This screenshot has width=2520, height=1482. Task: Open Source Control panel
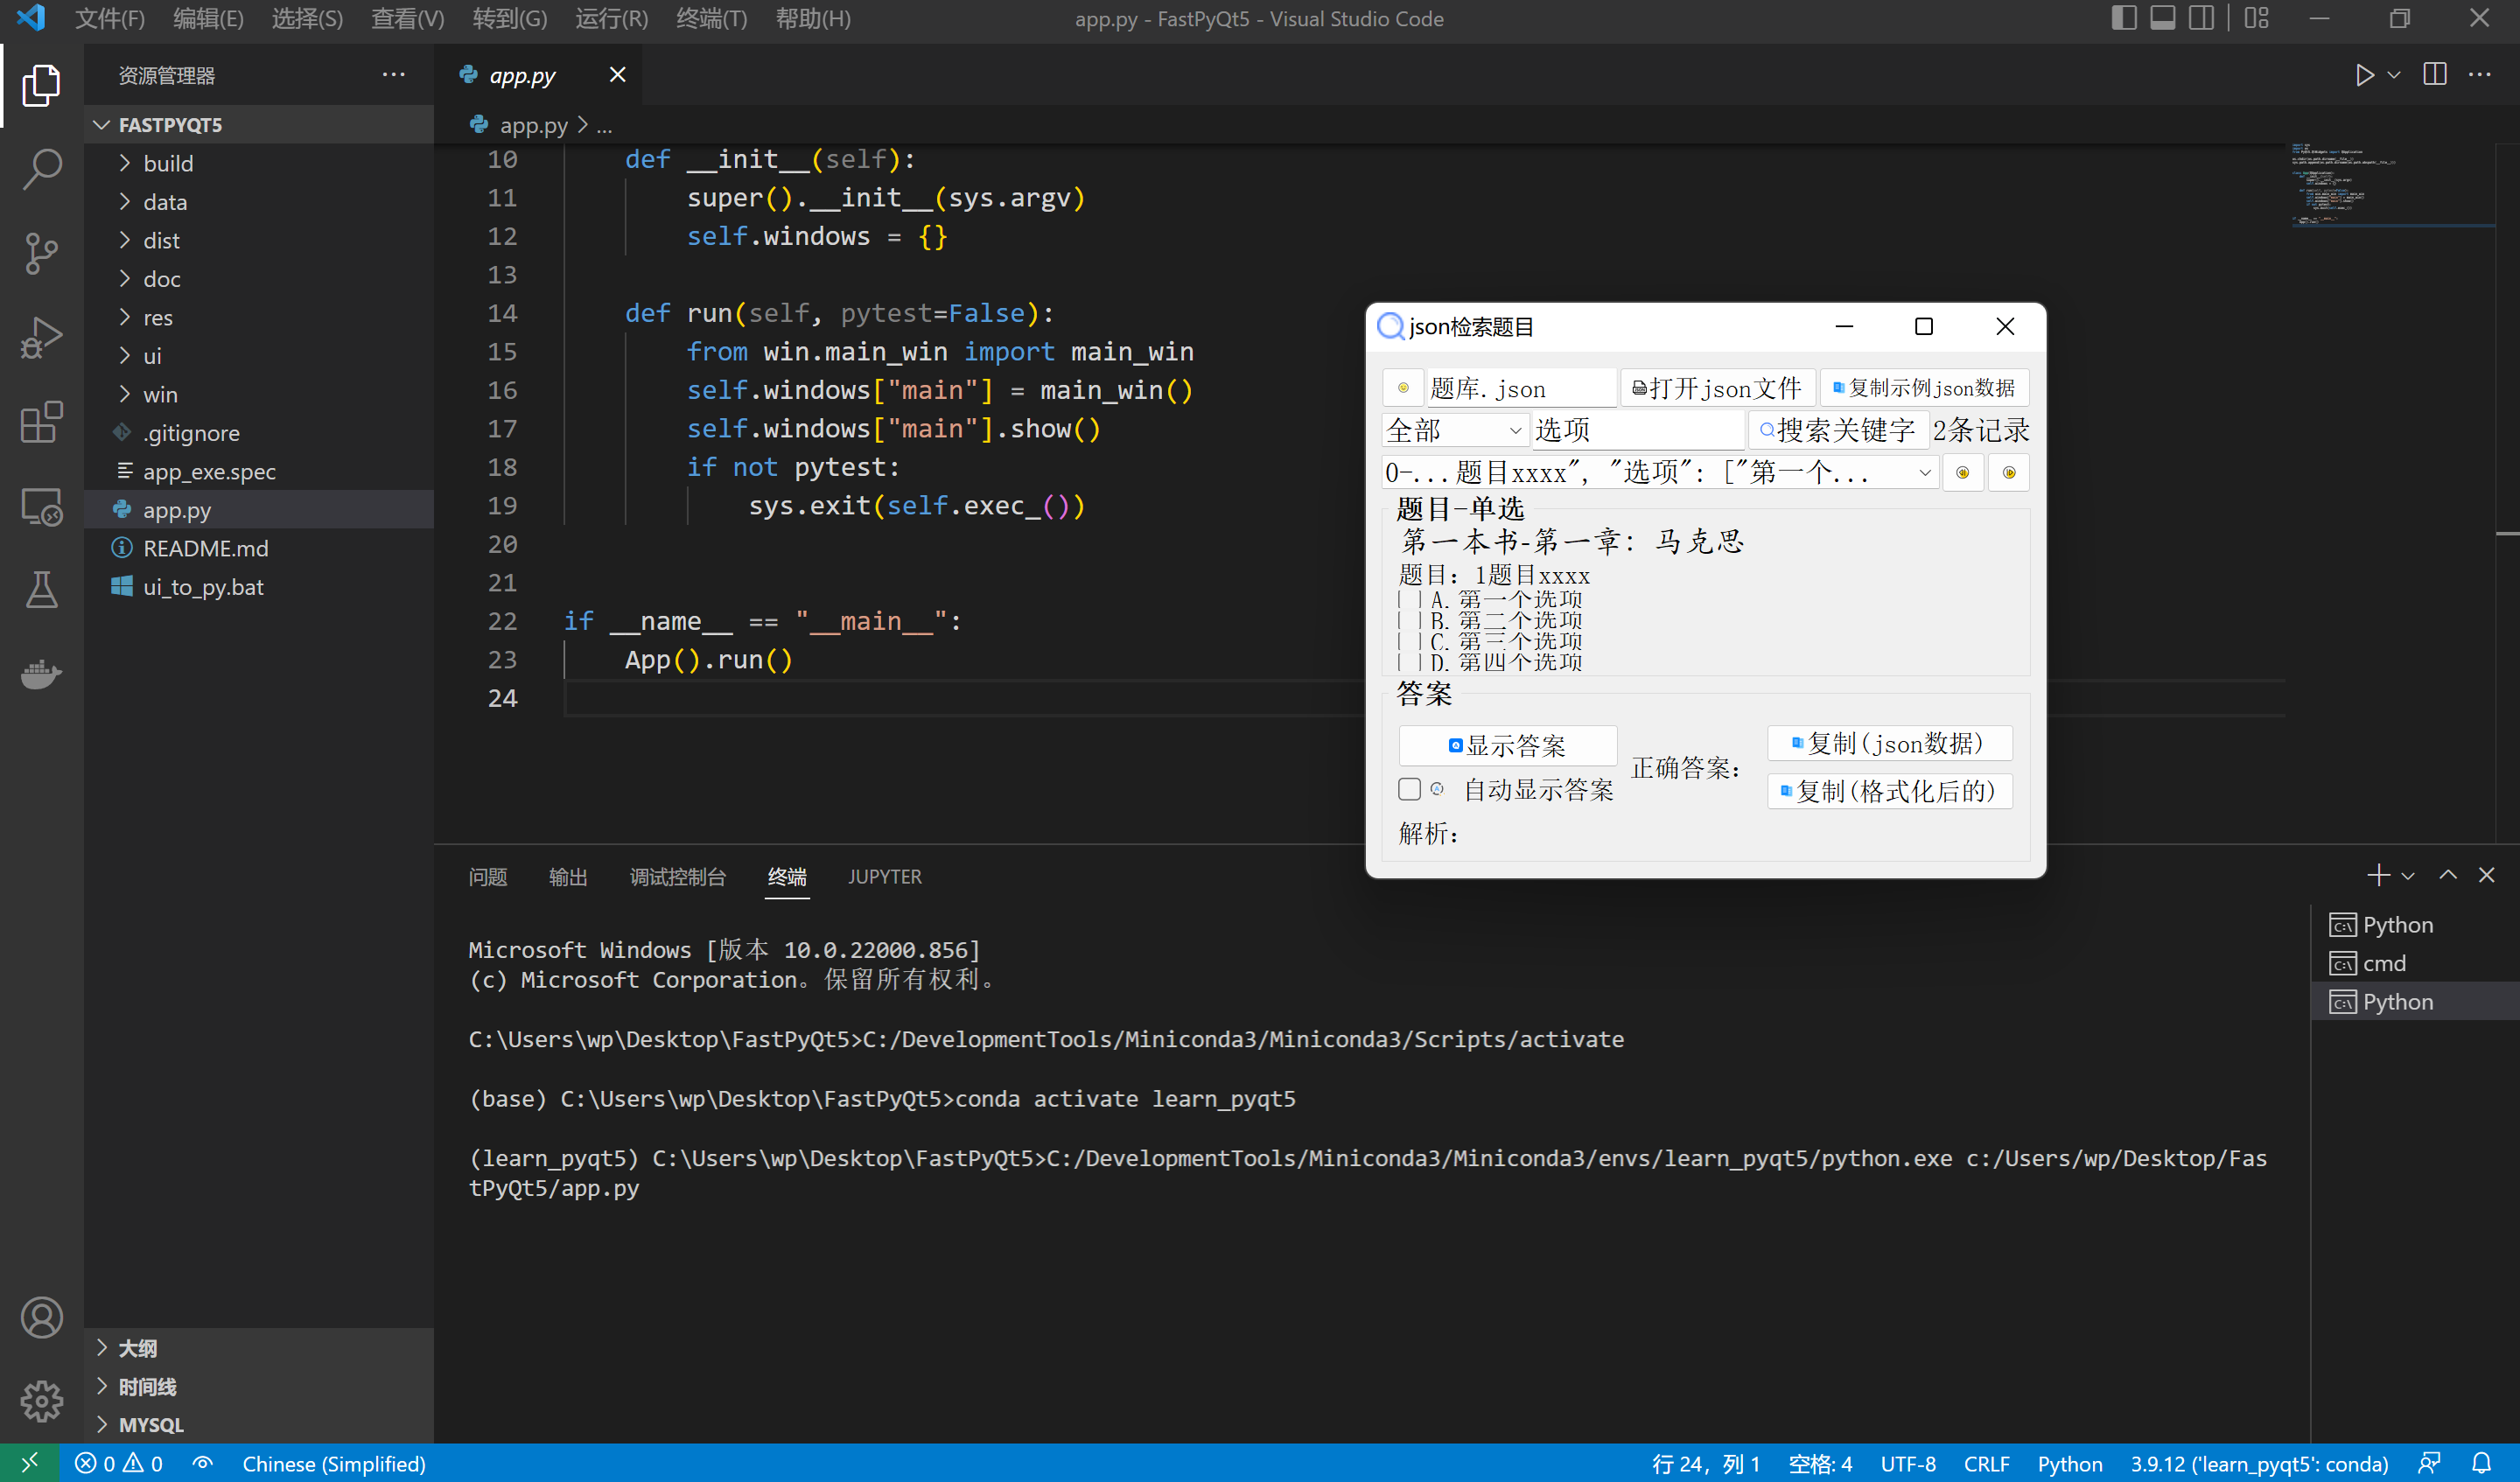[41, 253]
